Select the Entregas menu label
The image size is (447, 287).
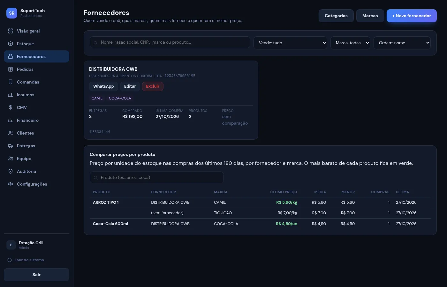tap(26, 146)
